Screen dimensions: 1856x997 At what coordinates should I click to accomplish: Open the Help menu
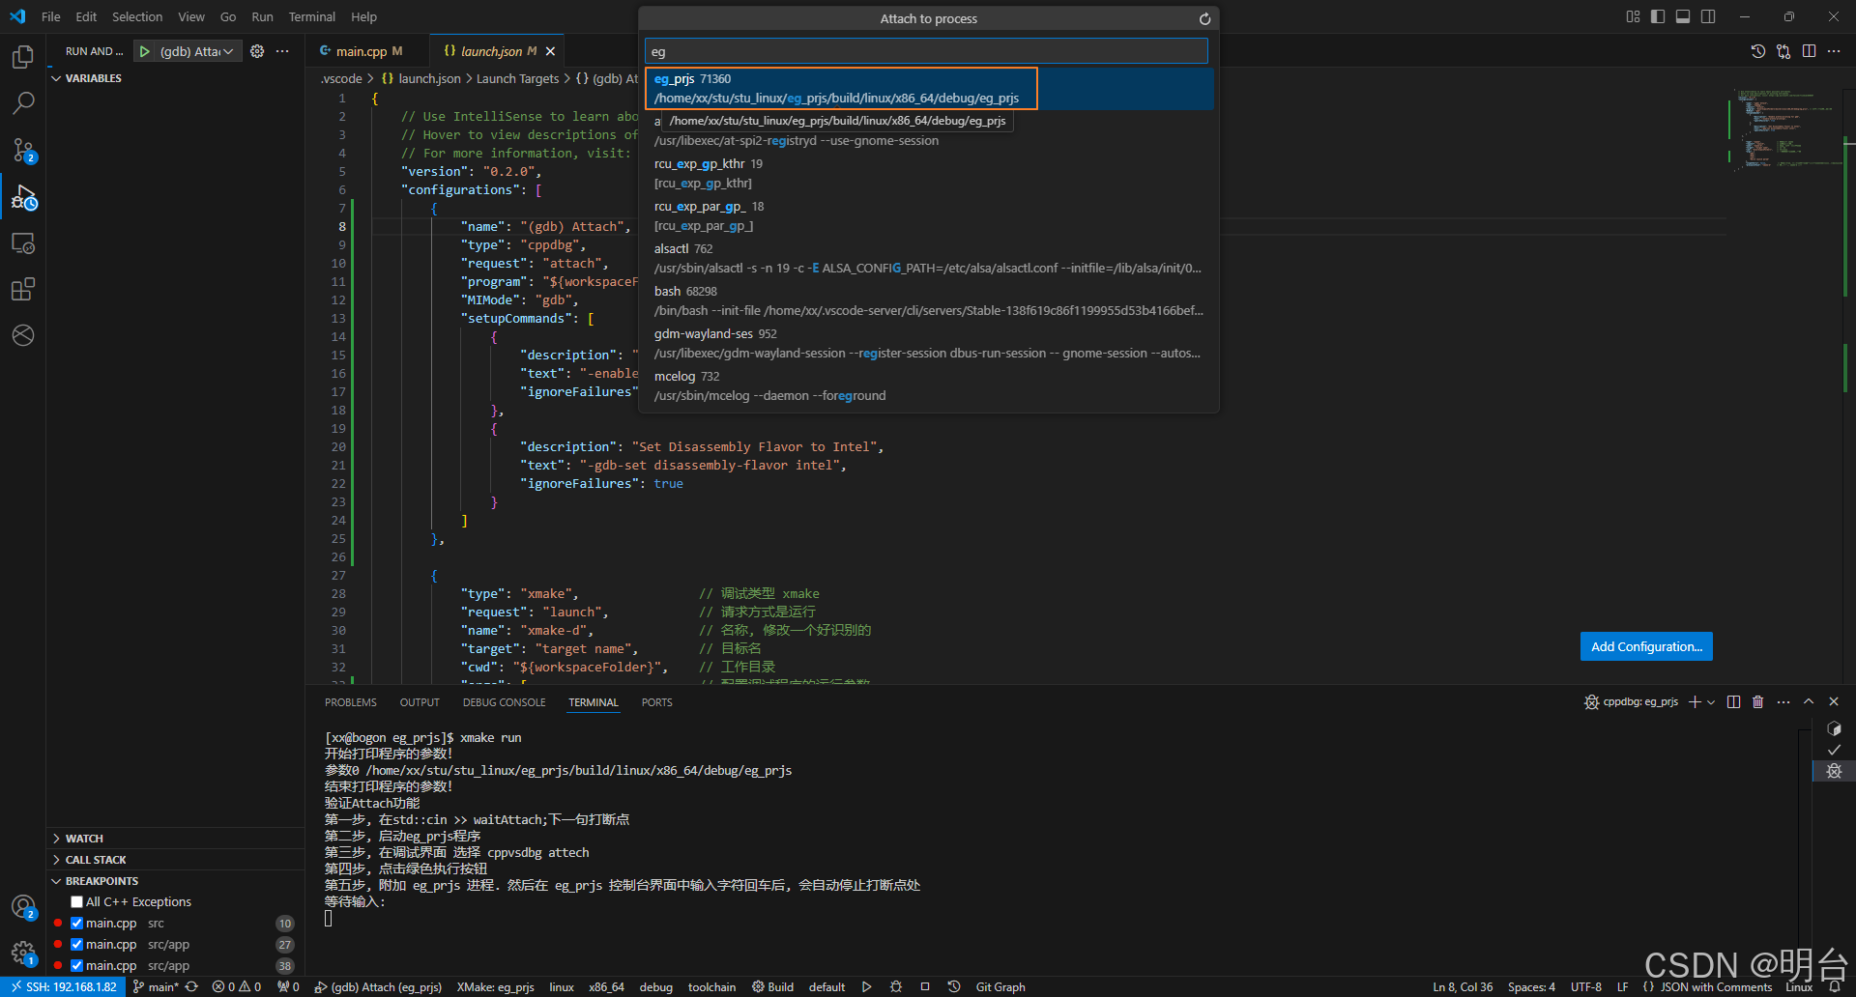click(x=363, y=16)
